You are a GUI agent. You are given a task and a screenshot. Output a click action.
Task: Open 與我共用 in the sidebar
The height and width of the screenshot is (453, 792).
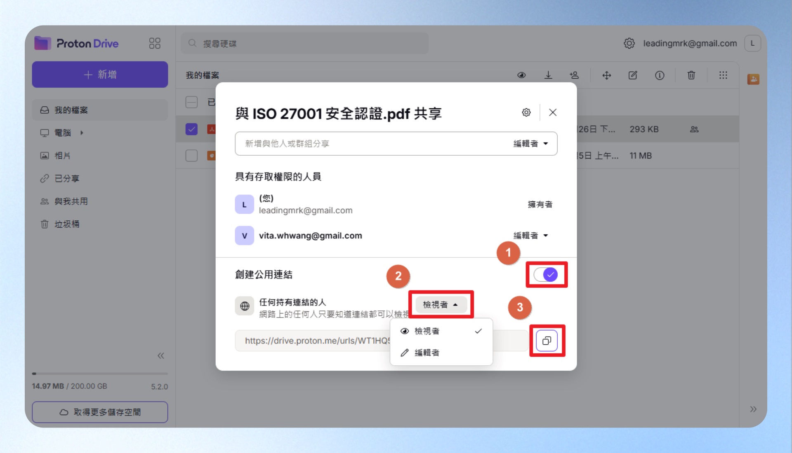[100, 201]
